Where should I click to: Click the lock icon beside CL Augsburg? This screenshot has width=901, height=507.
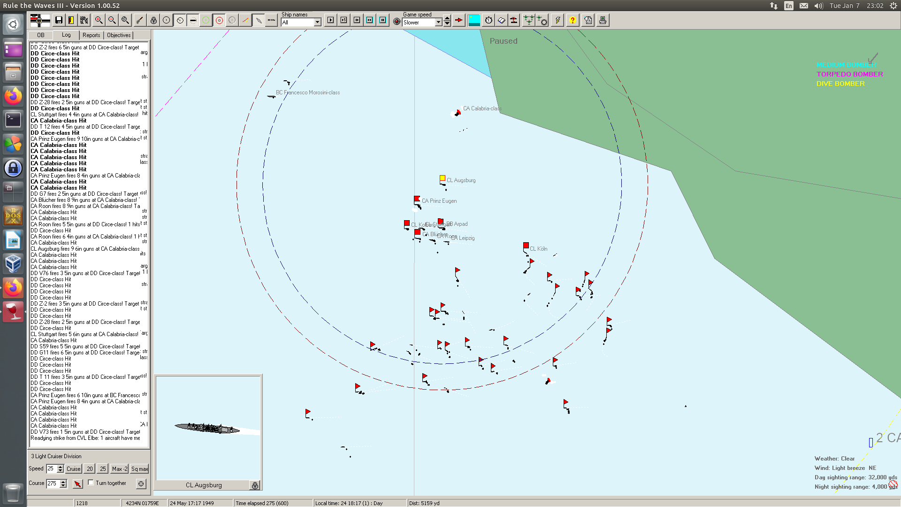255,485
